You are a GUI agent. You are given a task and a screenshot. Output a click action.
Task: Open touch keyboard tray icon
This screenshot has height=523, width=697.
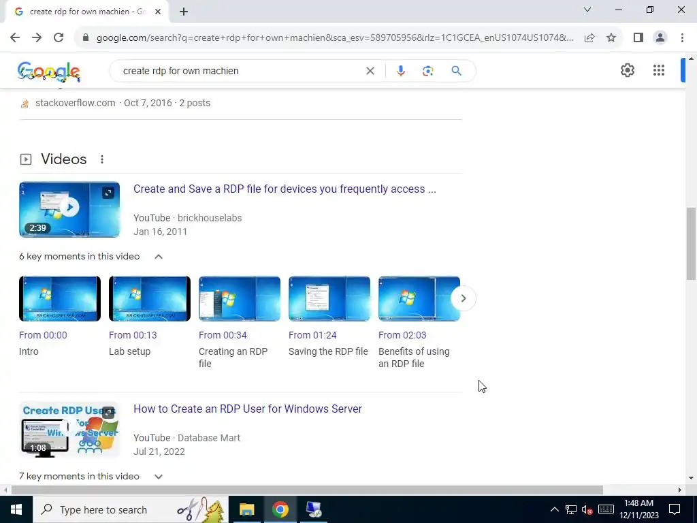tap(606, 509)
